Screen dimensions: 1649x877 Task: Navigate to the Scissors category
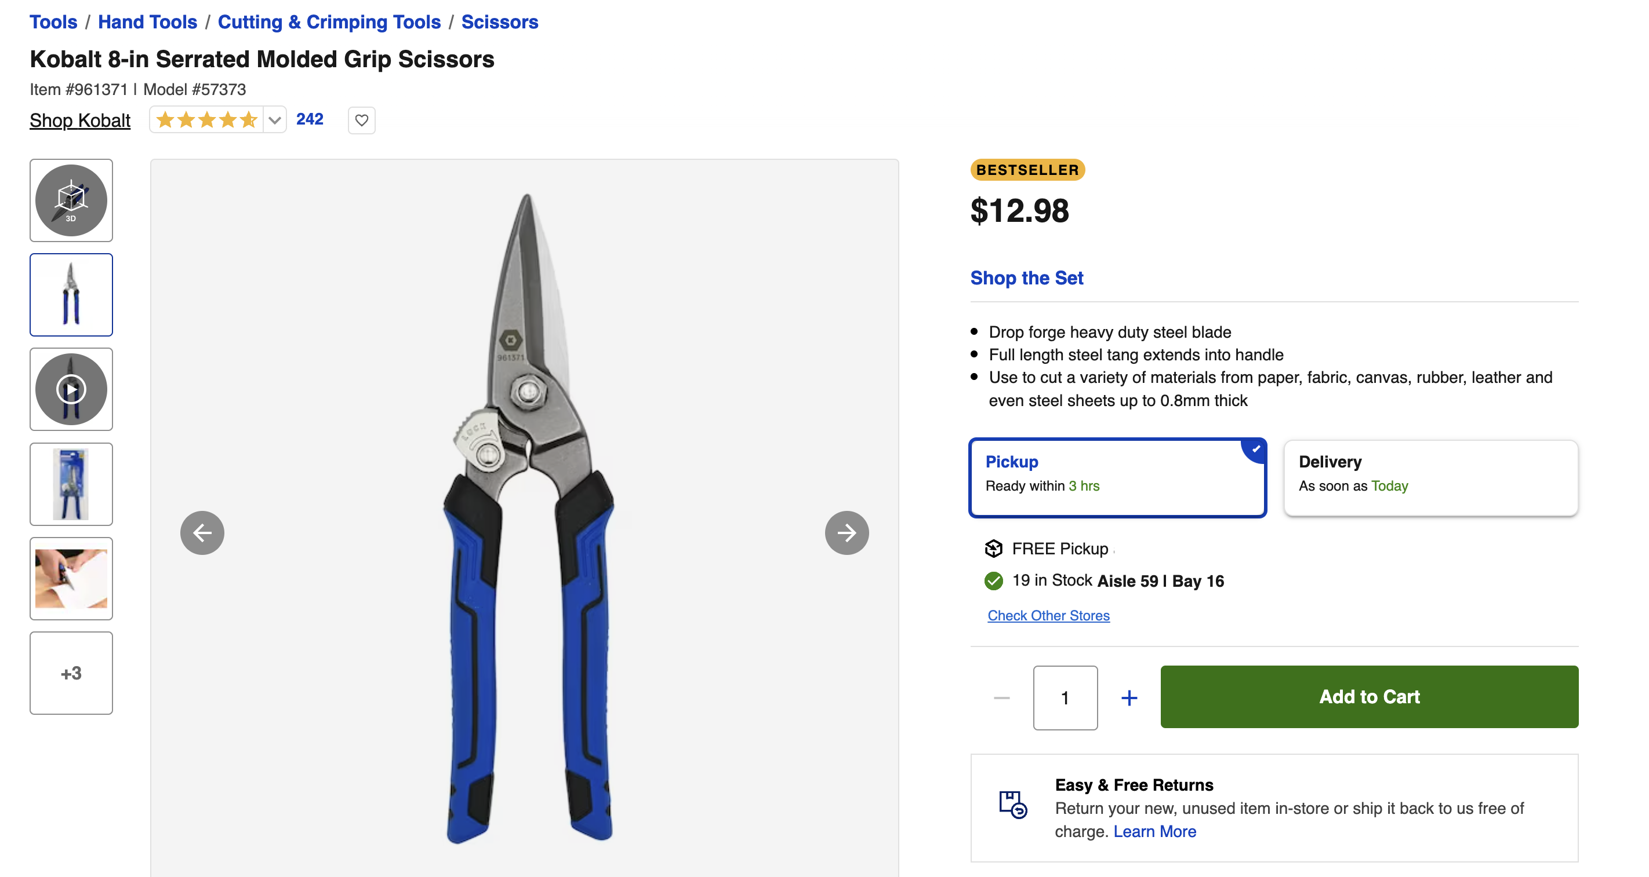click(499, 22)
